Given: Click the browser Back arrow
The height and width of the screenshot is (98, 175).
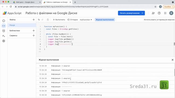Looking at the screenshot, I should (3, 7).
